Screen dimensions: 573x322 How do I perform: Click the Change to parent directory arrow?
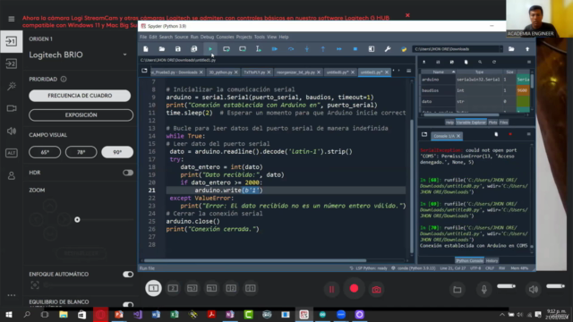527,49
